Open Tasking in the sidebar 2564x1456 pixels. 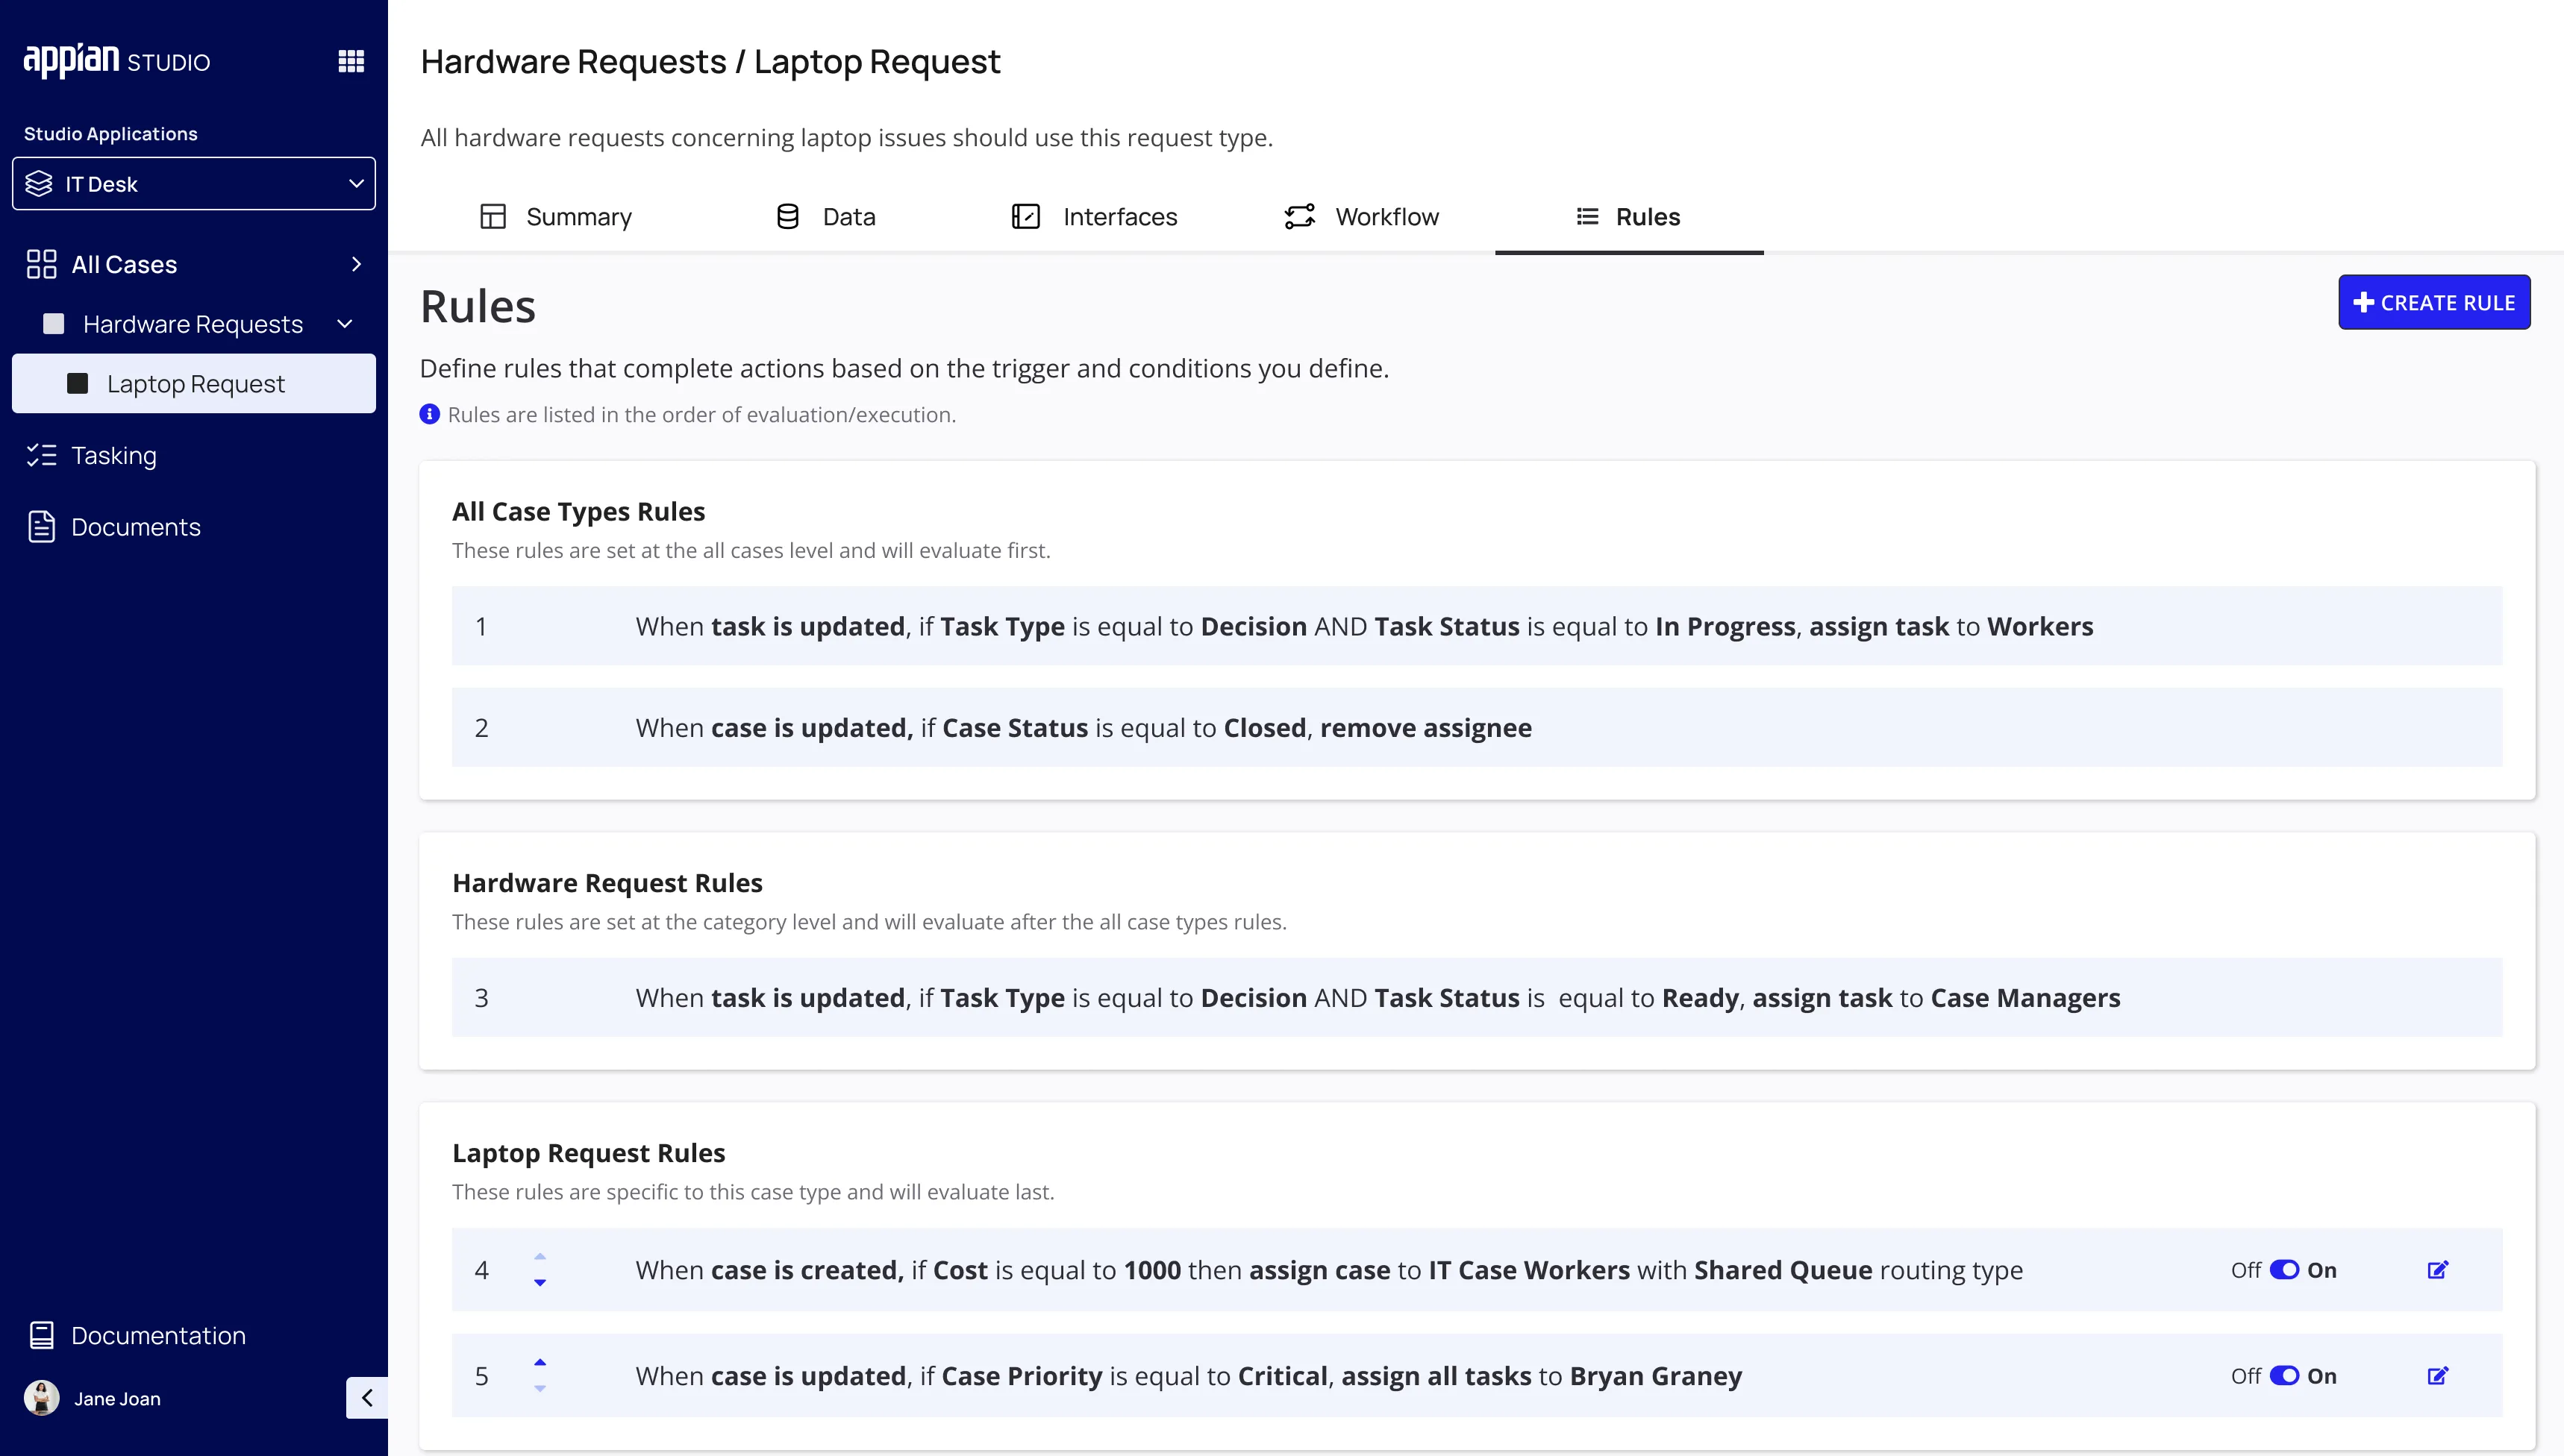coord(113,455)
